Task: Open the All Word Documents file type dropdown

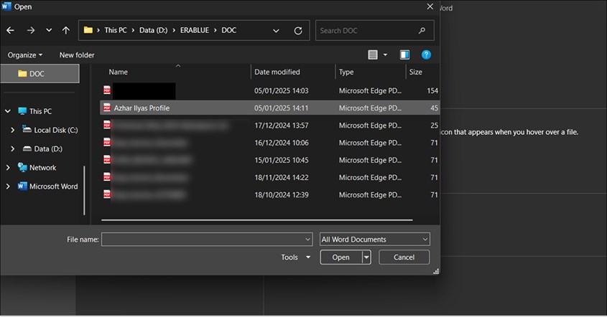Action: coord(375,240)
